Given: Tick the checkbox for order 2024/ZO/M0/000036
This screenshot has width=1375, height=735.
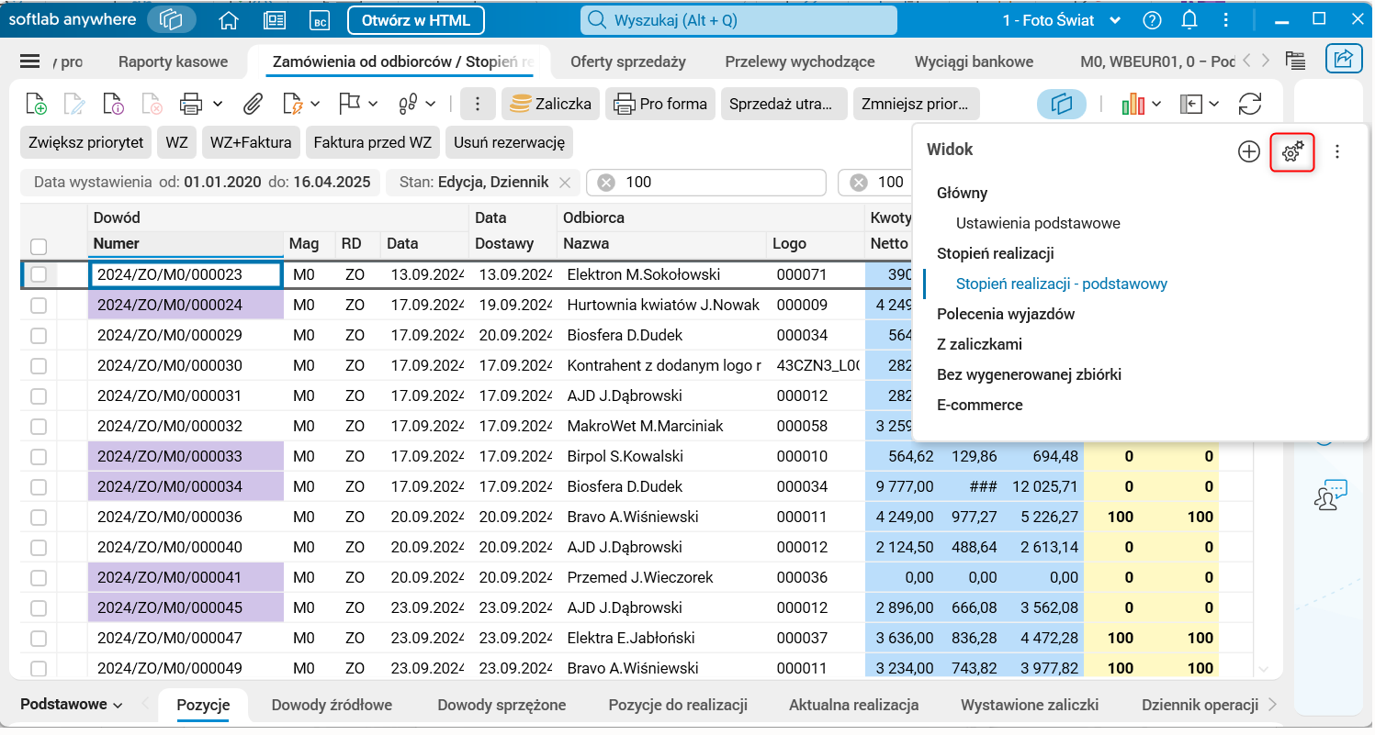Looking at the screenshot, I should pos(39,517).
